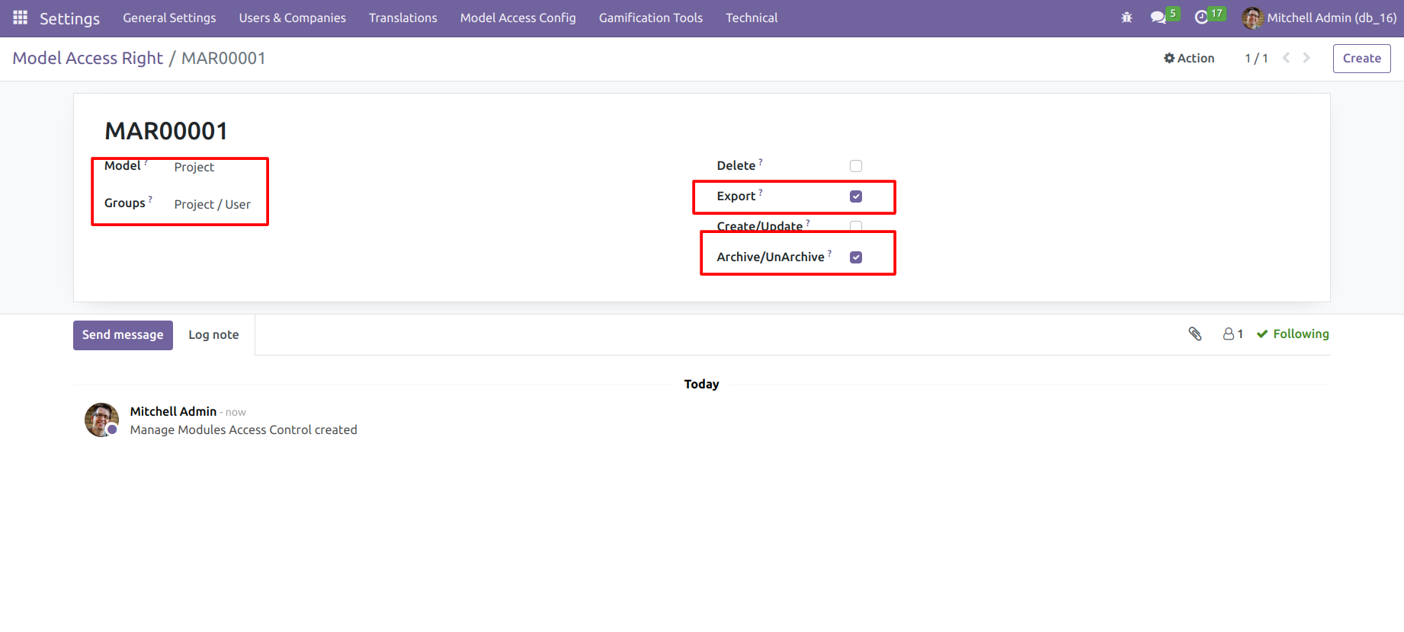Click the MAR00001 record title
The image size is (1404, 632).
coord(166,131)
